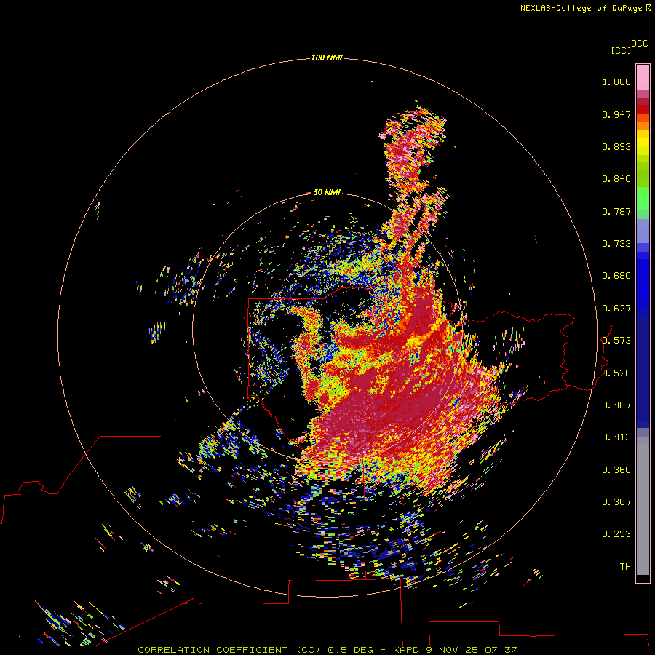The height and width of the screenshot is (655, 655).
Task: Click the 1.000 scale value
Action: point(616,82)
